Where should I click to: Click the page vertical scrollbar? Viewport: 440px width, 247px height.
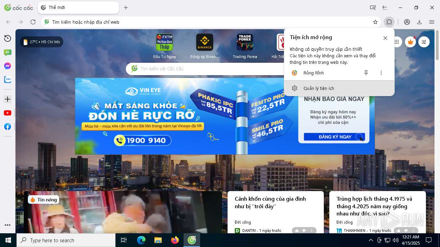pos(437,45)
